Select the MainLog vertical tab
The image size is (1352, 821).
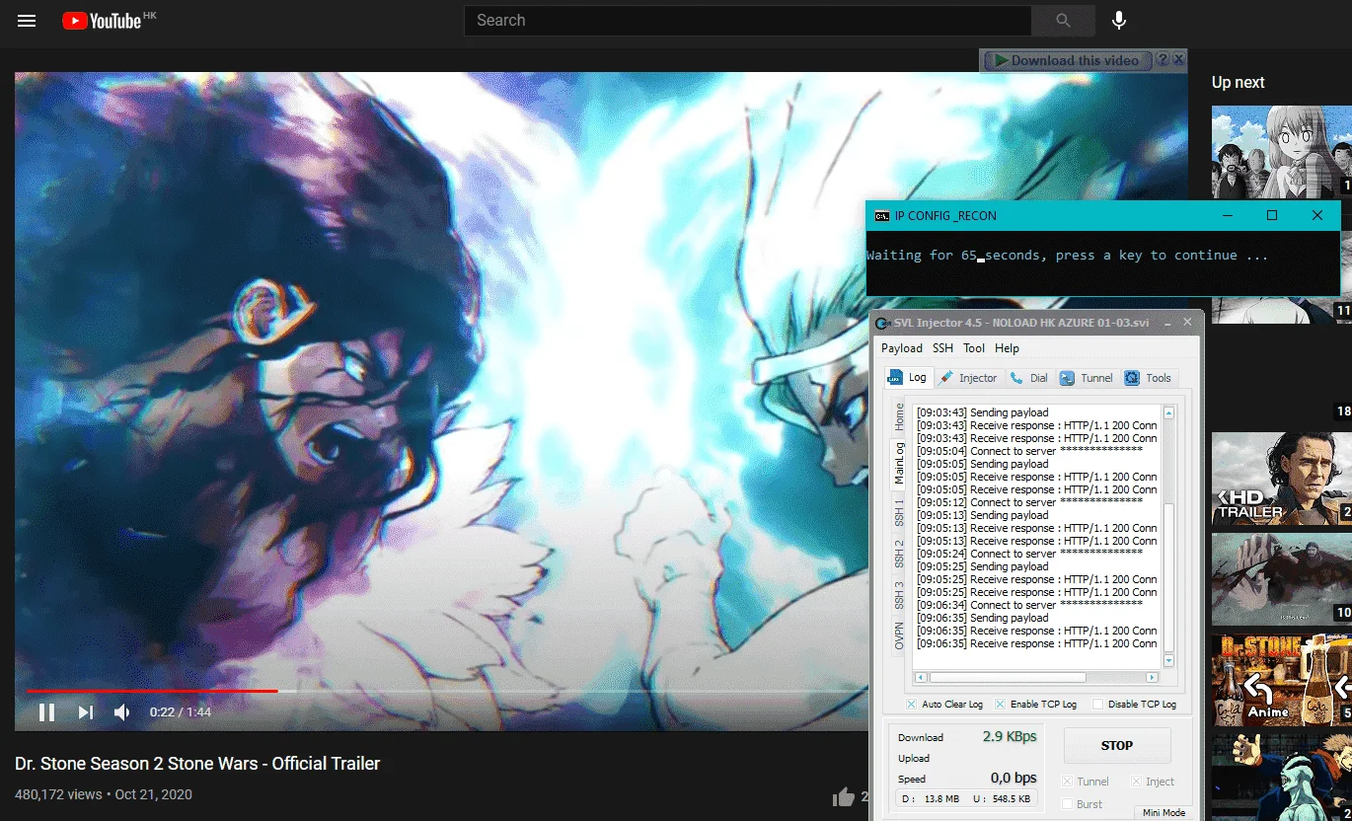899,463
